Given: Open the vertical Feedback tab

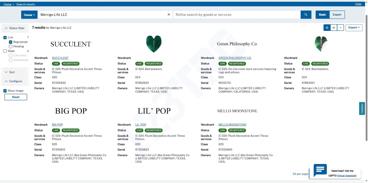Looking at the screenshot, I should tap(362, 108).
